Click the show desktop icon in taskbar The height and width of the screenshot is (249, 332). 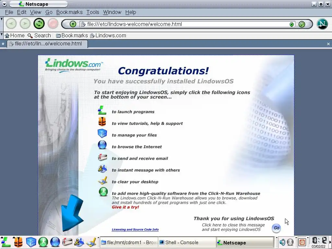(91, 242)
